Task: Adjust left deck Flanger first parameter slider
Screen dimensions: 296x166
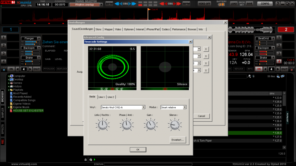Action: pos(32,42)
